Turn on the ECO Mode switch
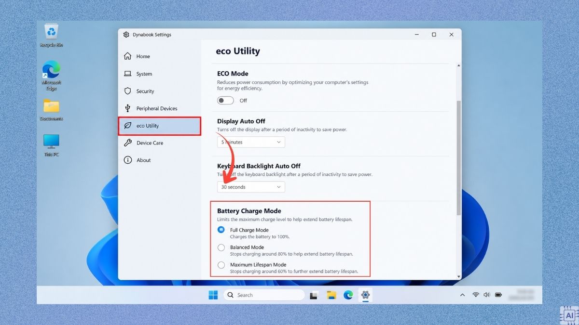Viewport: 579px width, 325px height. coord(225,101)
